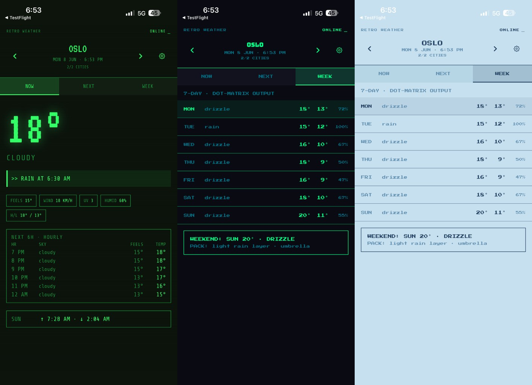The image size is (532, 385).
Task: Tap the large 18° temperature readout
Action: pyautogui.click(x=34, y=128)
